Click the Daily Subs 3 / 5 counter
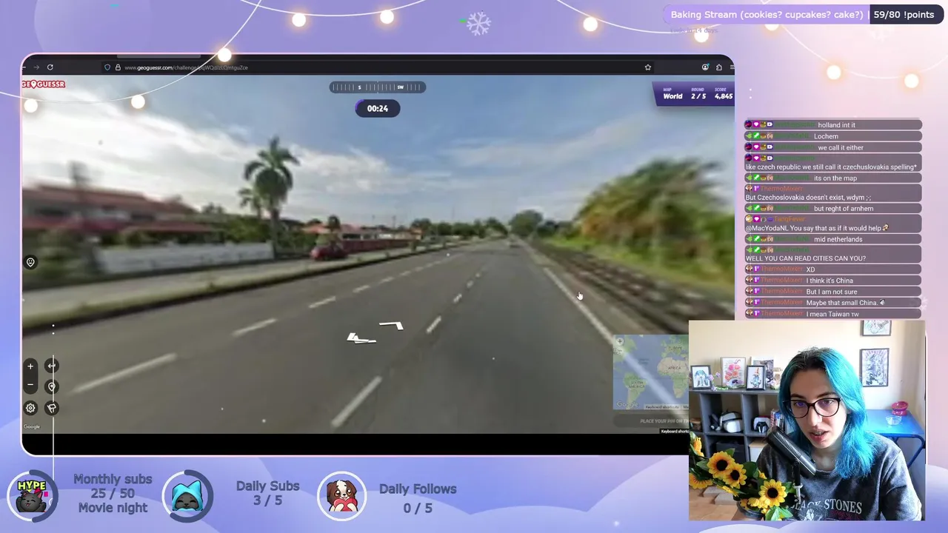This screenshot has height=533, width=948. 267,494
